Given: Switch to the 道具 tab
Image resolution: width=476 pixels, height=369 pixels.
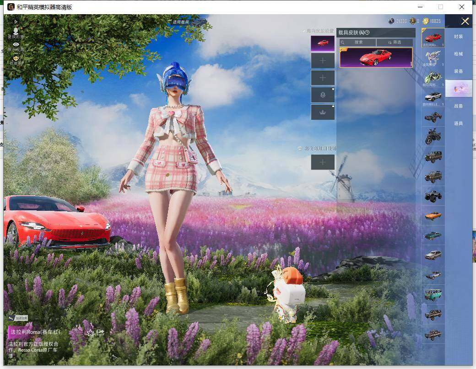Looking at the screenshot, I should (x=459, y=123).
